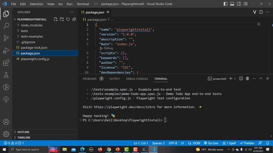
Task: Close the package.json editor tab
Action: click(108, 12)
